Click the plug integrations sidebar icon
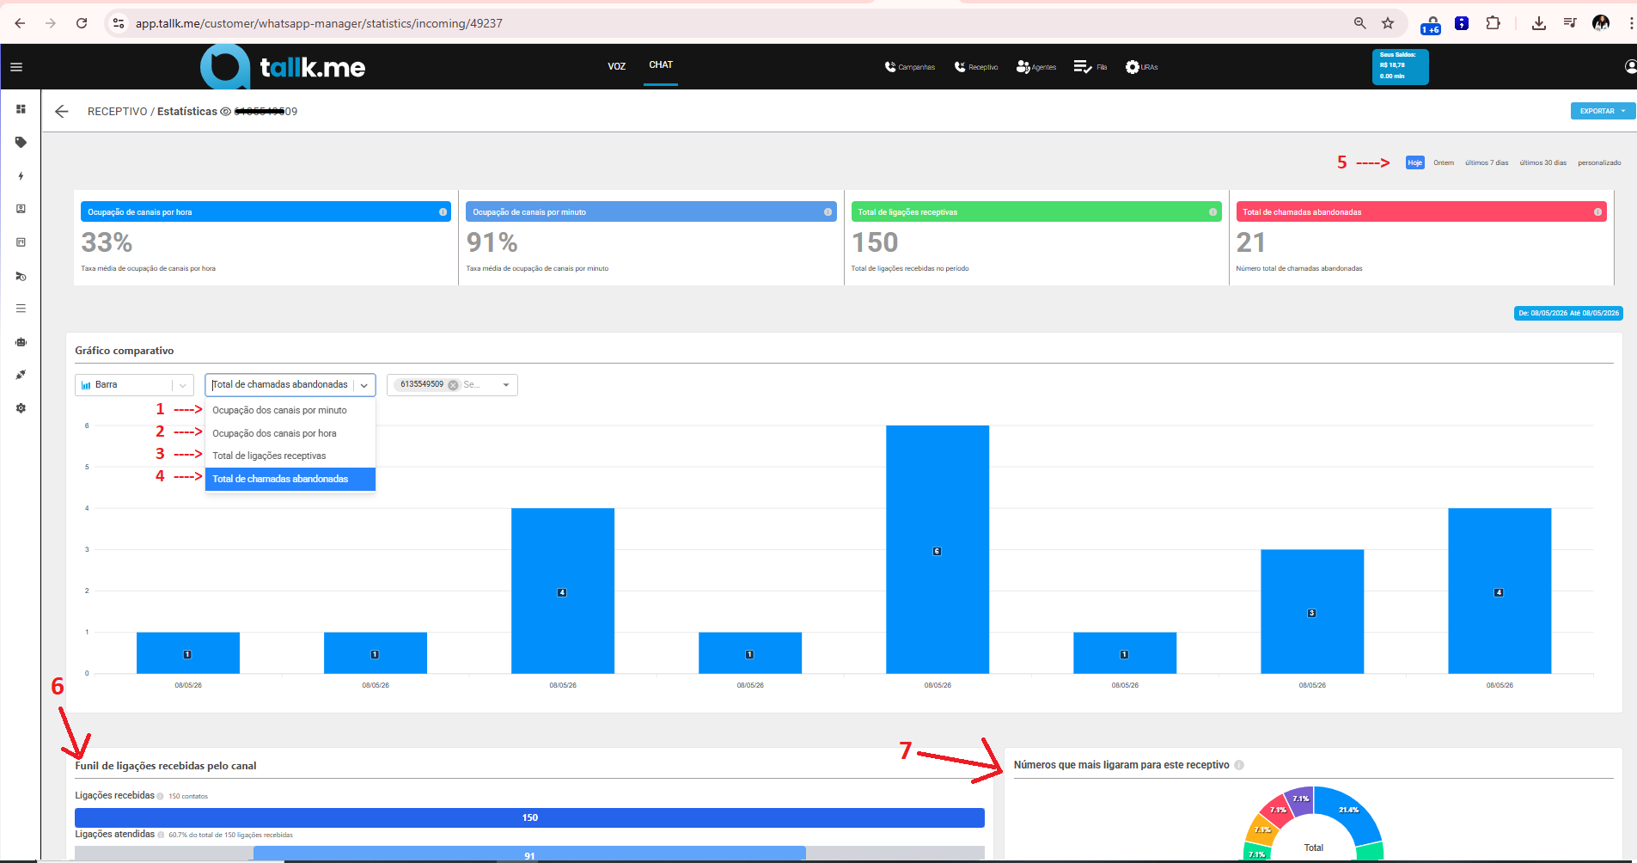 pos(21,375)
